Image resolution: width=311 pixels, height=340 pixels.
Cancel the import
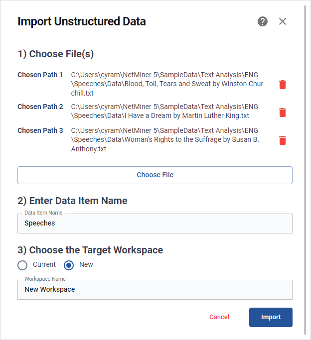tap(219, 317)
